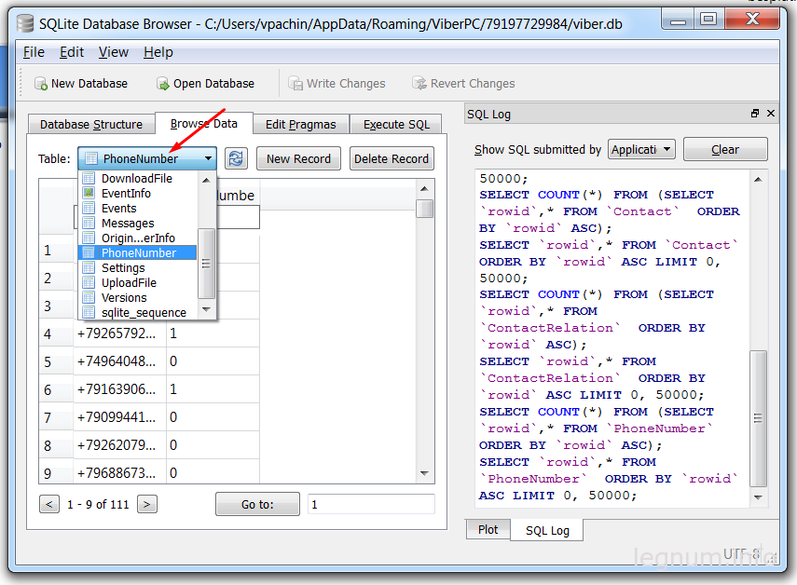Go to previous page of records
The width and height of the screenshot is (797, 585).
49,504
